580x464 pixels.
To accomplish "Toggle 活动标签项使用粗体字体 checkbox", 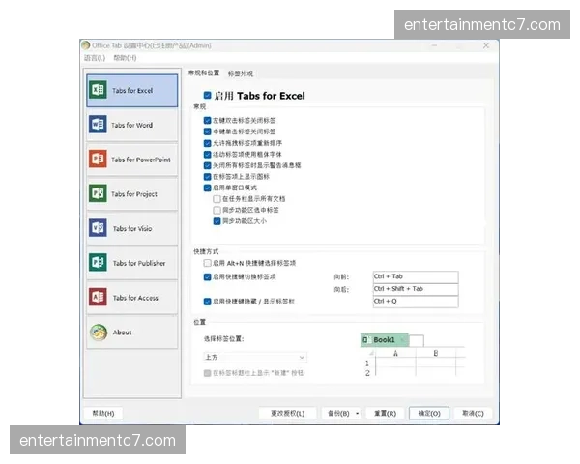I will 208,154.
